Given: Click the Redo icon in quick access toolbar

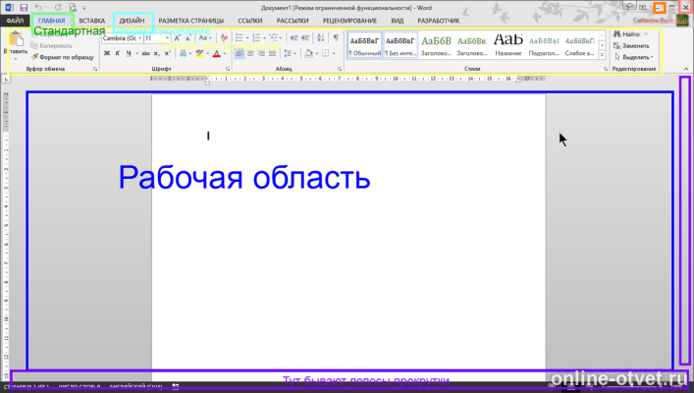Looking at the screenshot, I should (x=58, y=8).
